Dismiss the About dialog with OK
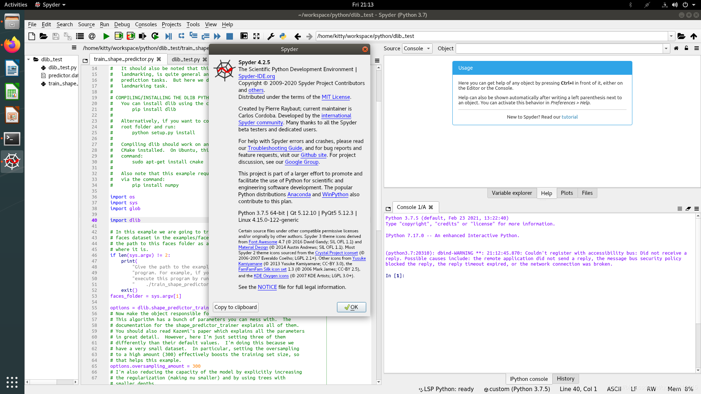The image size is (701, 394). pos(351,307)
